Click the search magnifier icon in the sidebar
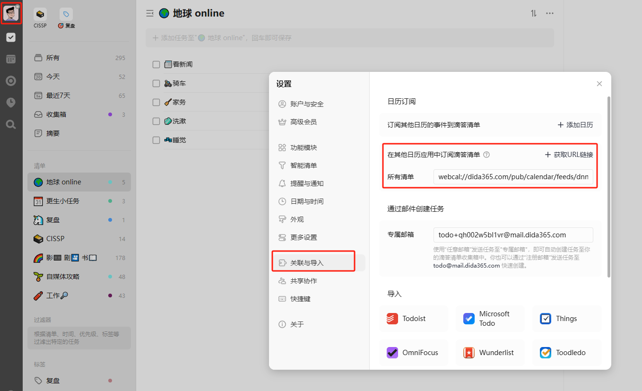The height and width of the screenshot is (391, 642). pyautogui.click(x=11, y=124)
